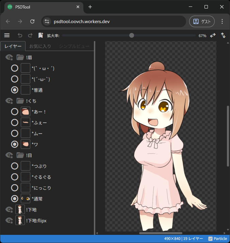Viewport: 230px width, 243px height.
Task: Click the !下地:flipx layer thumbnail
Action: (x=20, y=220)
